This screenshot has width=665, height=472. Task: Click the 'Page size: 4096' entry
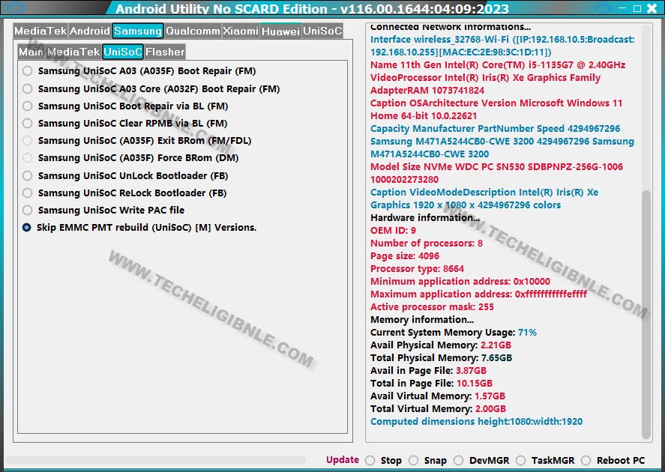[x=405, y=255]
